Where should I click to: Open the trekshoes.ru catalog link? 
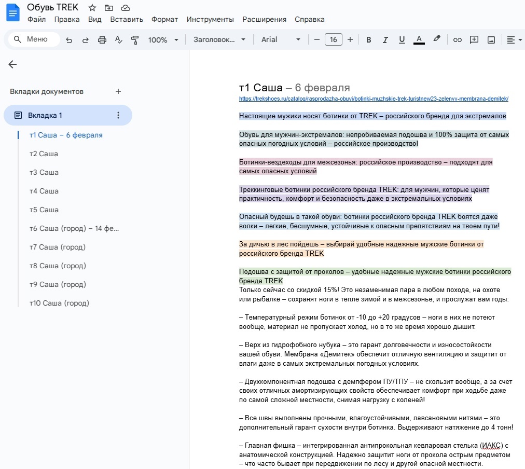click(x=374, y=99)
